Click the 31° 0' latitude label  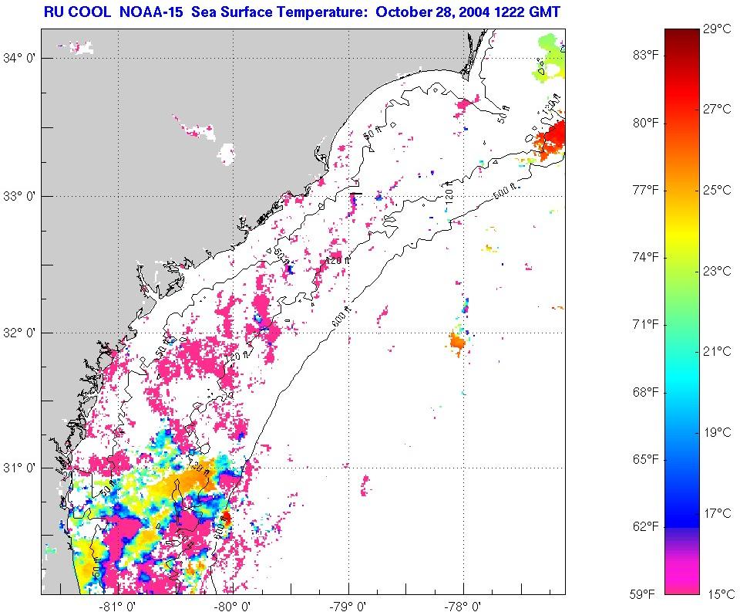tap(19, 468)
